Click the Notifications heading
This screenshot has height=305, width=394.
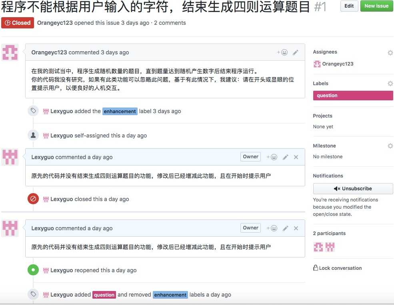[x=328, y=176]
